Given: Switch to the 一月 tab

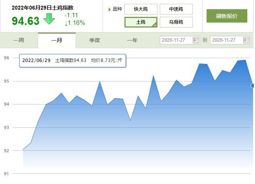Looking at the screenshot, I should coord(57,40).
